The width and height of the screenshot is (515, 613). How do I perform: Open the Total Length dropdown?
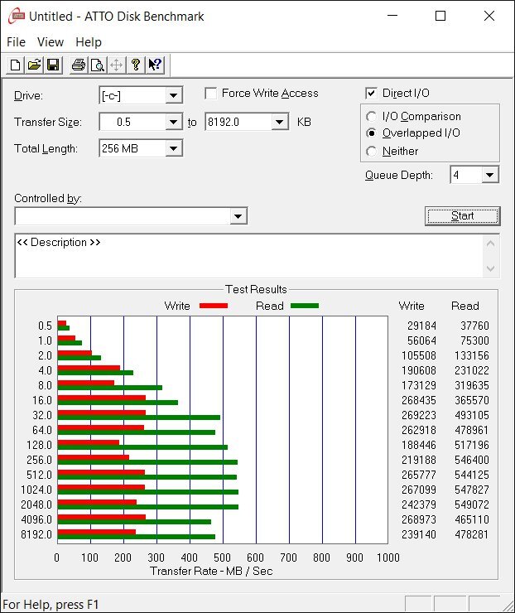point(173,148)
